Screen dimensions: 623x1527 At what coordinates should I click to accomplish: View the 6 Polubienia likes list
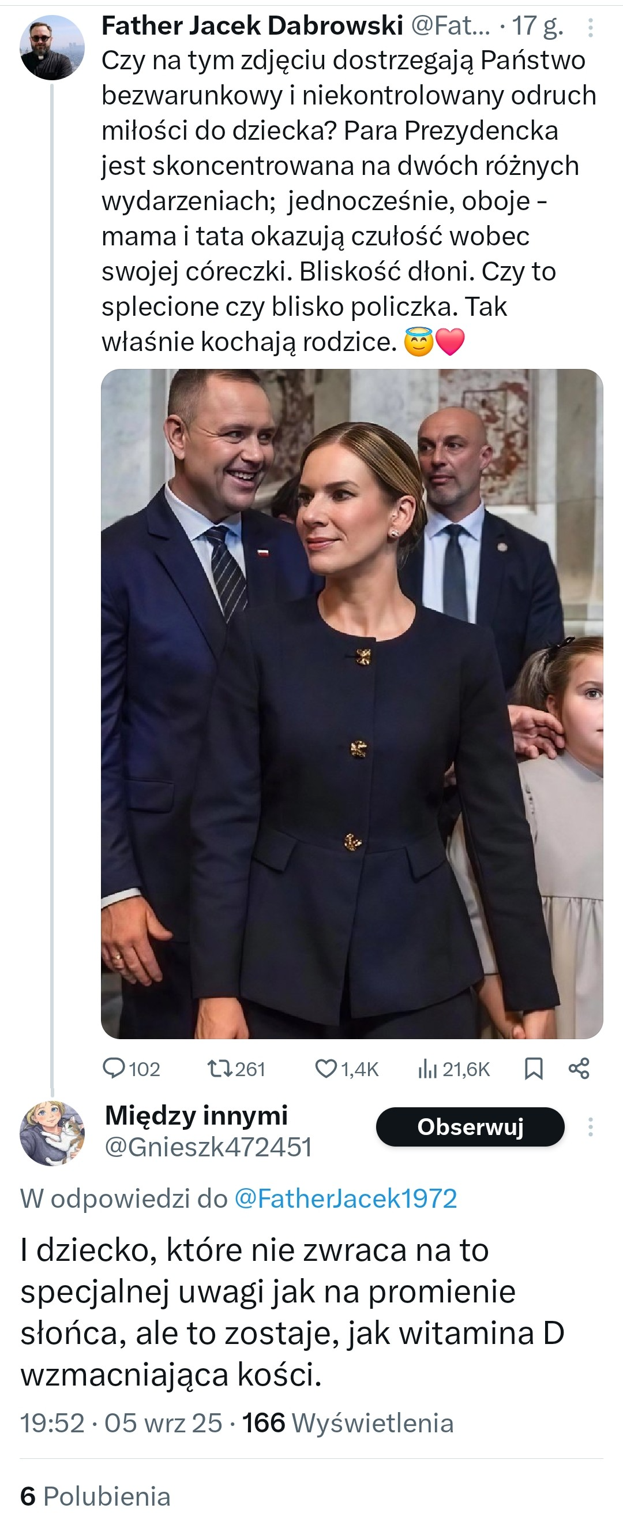95,1496
